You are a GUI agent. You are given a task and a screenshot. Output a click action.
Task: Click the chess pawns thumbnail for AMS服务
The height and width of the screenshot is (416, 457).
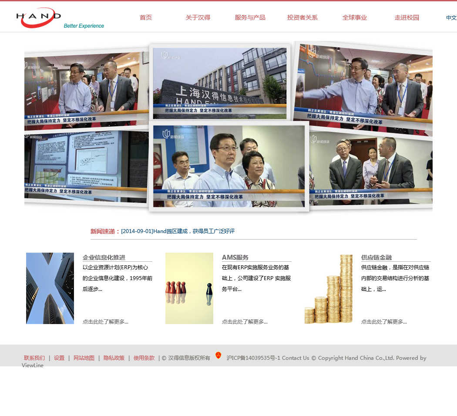tap(189, 288)
